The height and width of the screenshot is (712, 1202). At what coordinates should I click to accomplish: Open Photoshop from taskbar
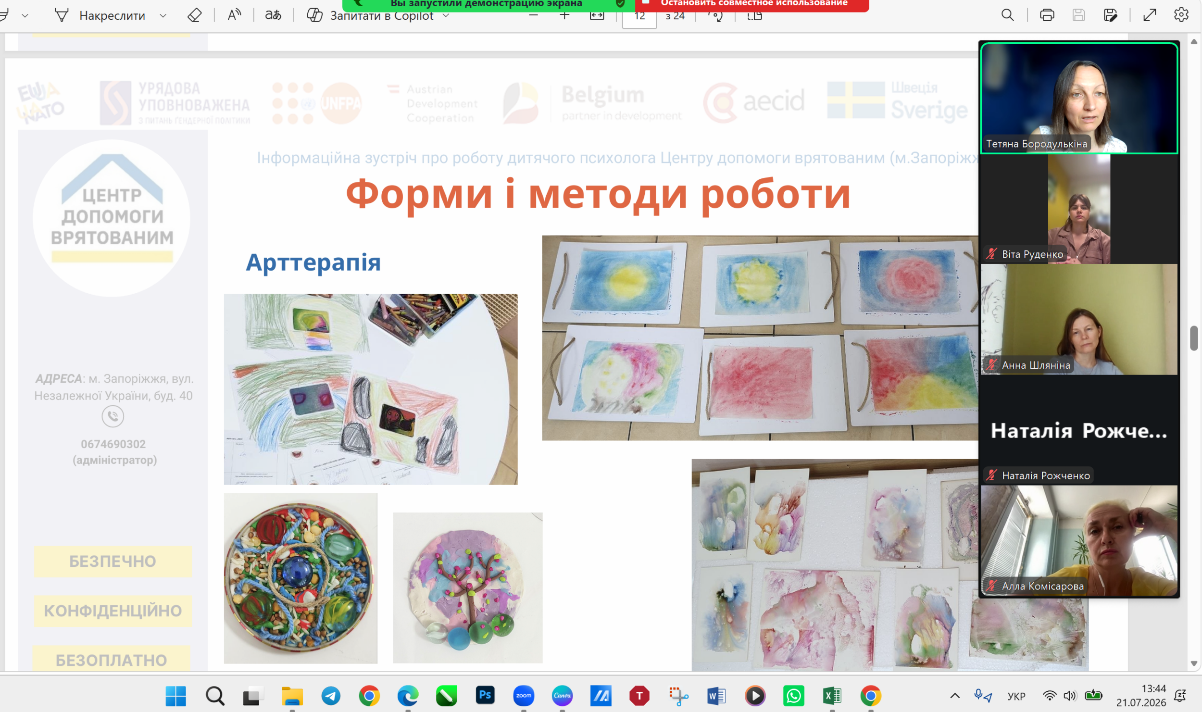click(x=485, y=696)
